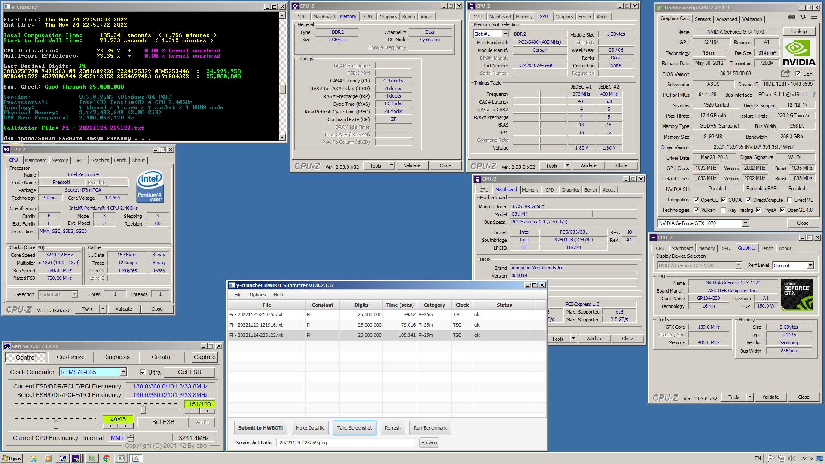Image resolution: width=825 pixels, height=464 pixels.
Task: Expand Tools arrow in CPU-Z SPD window
Action: point(567,165)
